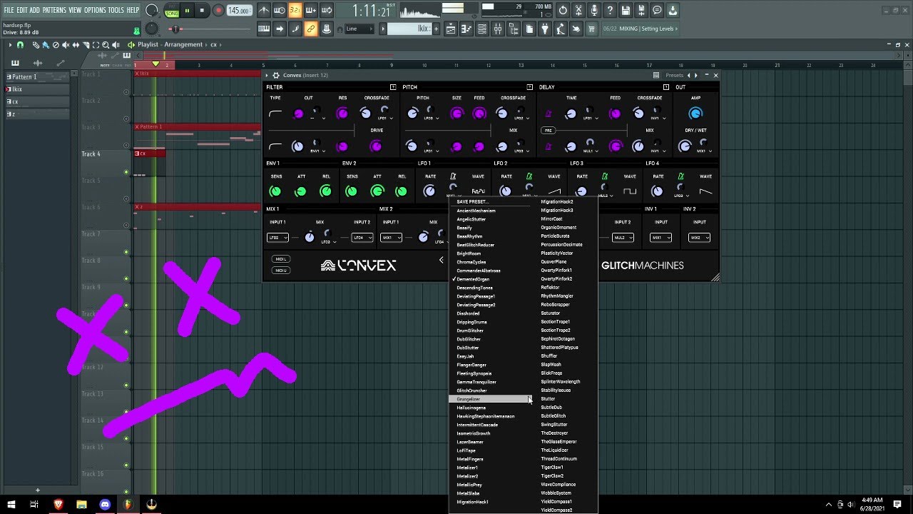913x514 pixels.
Task: Toggle the countdown before recording icon
Action: click(295, 10)
